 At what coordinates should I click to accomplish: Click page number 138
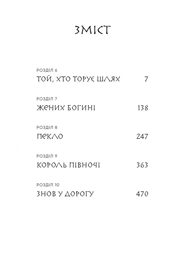(x=143, y=108)
